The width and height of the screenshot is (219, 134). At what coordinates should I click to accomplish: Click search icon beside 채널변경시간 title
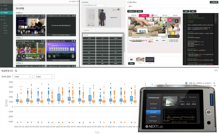coord(16,71)
